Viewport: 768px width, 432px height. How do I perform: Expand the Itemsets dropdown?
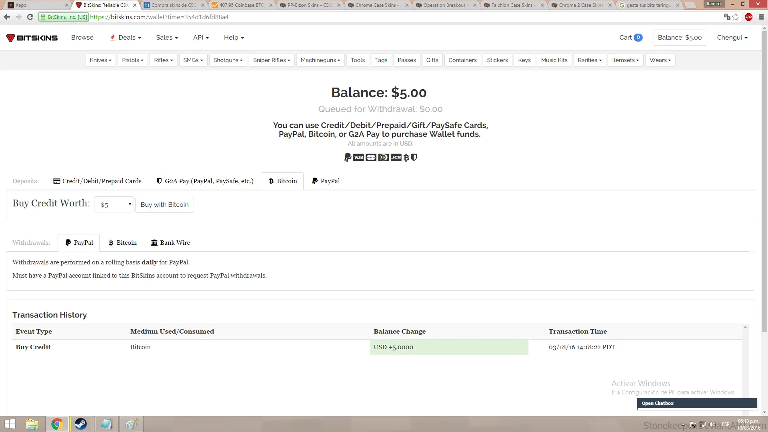625,60
